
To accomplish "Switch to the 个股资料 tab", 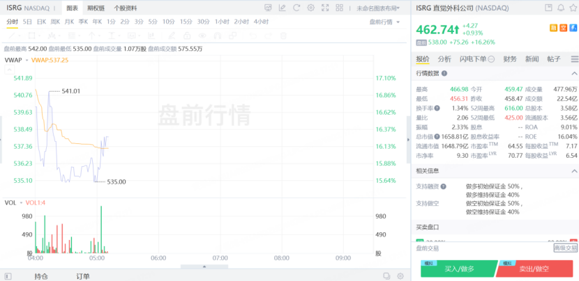I will click(125, 8).
